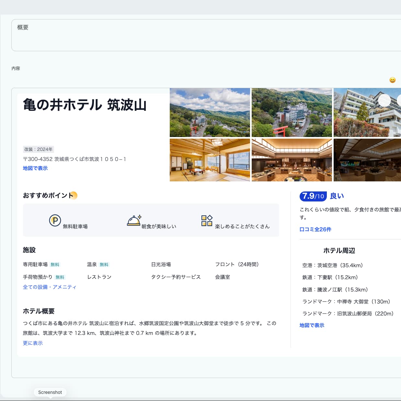Click the 無料 badge next to 温泉
Image resolution: width=401 pixels, height=401 pixels.
pos(104,264)
